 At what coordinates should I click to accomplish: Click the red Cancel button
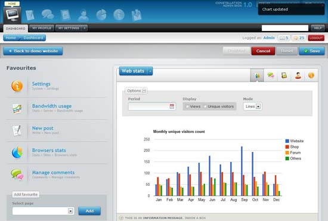[x=263, y=51]
